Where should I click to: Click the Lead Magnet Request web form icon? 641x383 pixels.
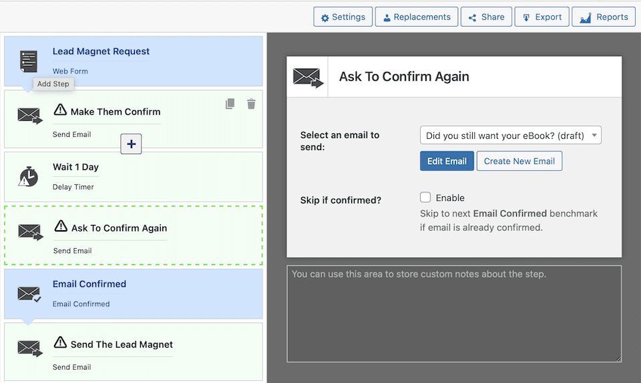tap(29, 61)
